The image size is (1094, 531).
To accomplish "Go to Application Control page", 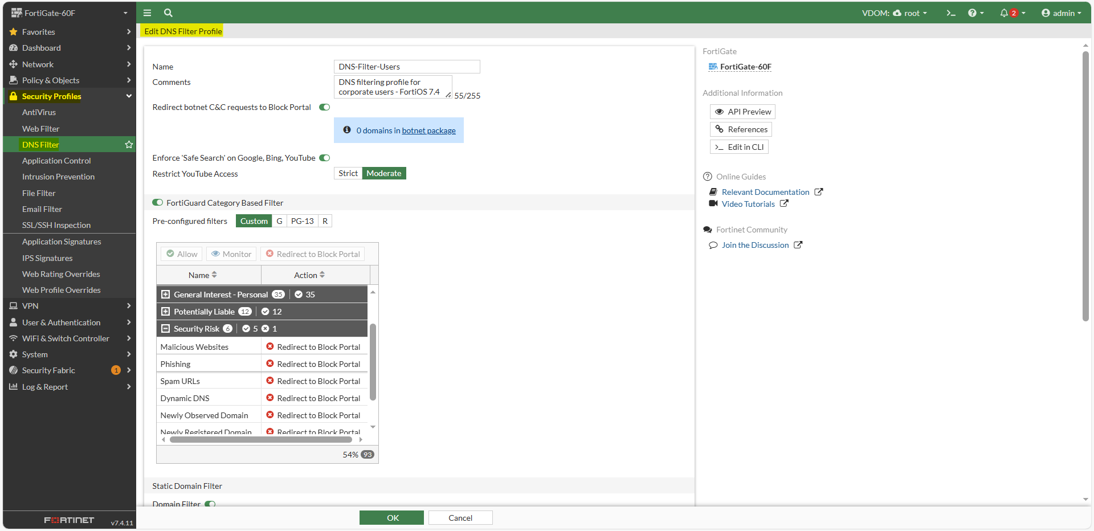I will point(56,161).
